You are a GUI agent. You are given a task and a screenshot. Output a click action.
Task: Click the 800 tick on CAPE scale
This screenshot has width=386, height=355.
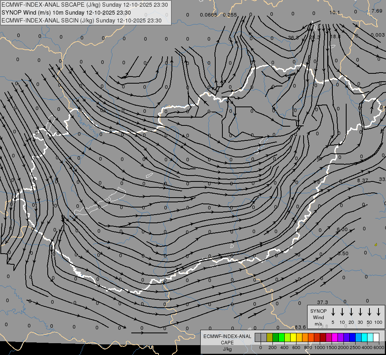(x=308, y=348)
